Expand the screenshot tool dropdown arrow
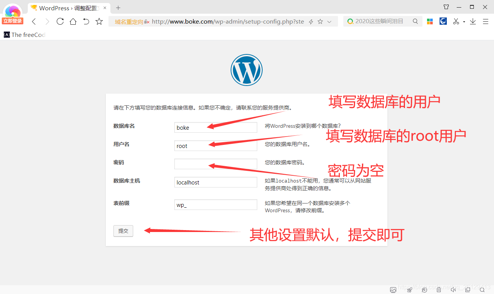 click(464, 22)
